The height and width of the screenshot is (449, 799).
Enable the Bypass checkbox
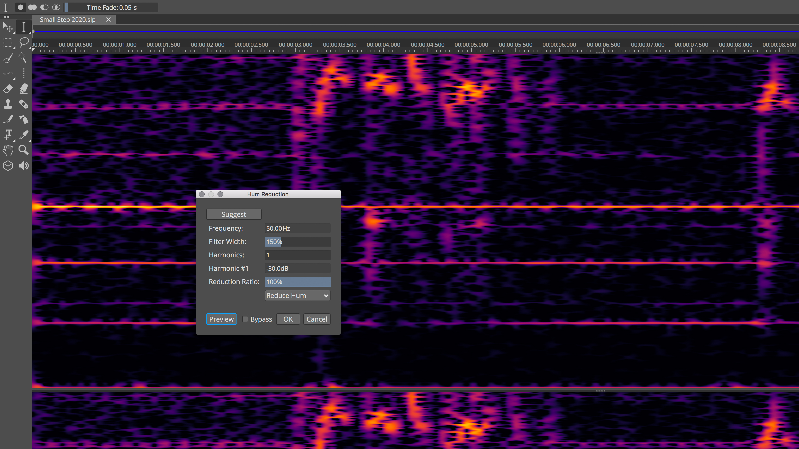pyautogui.click(x=245, y=319)
